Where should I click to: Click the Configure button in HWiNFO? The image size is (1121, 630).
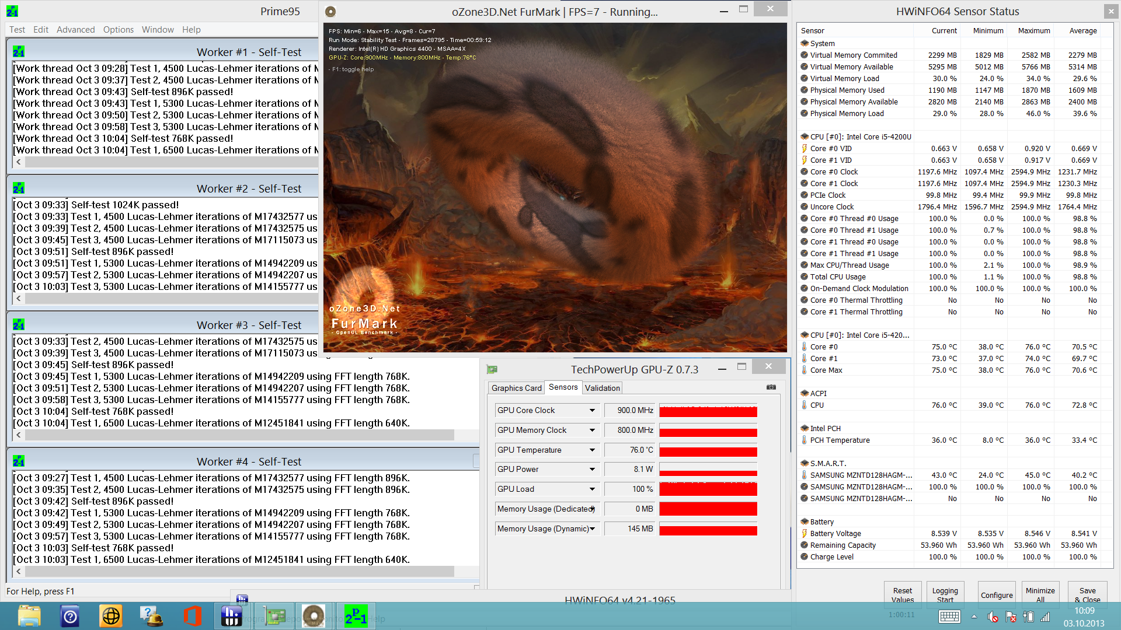point(996,594)
